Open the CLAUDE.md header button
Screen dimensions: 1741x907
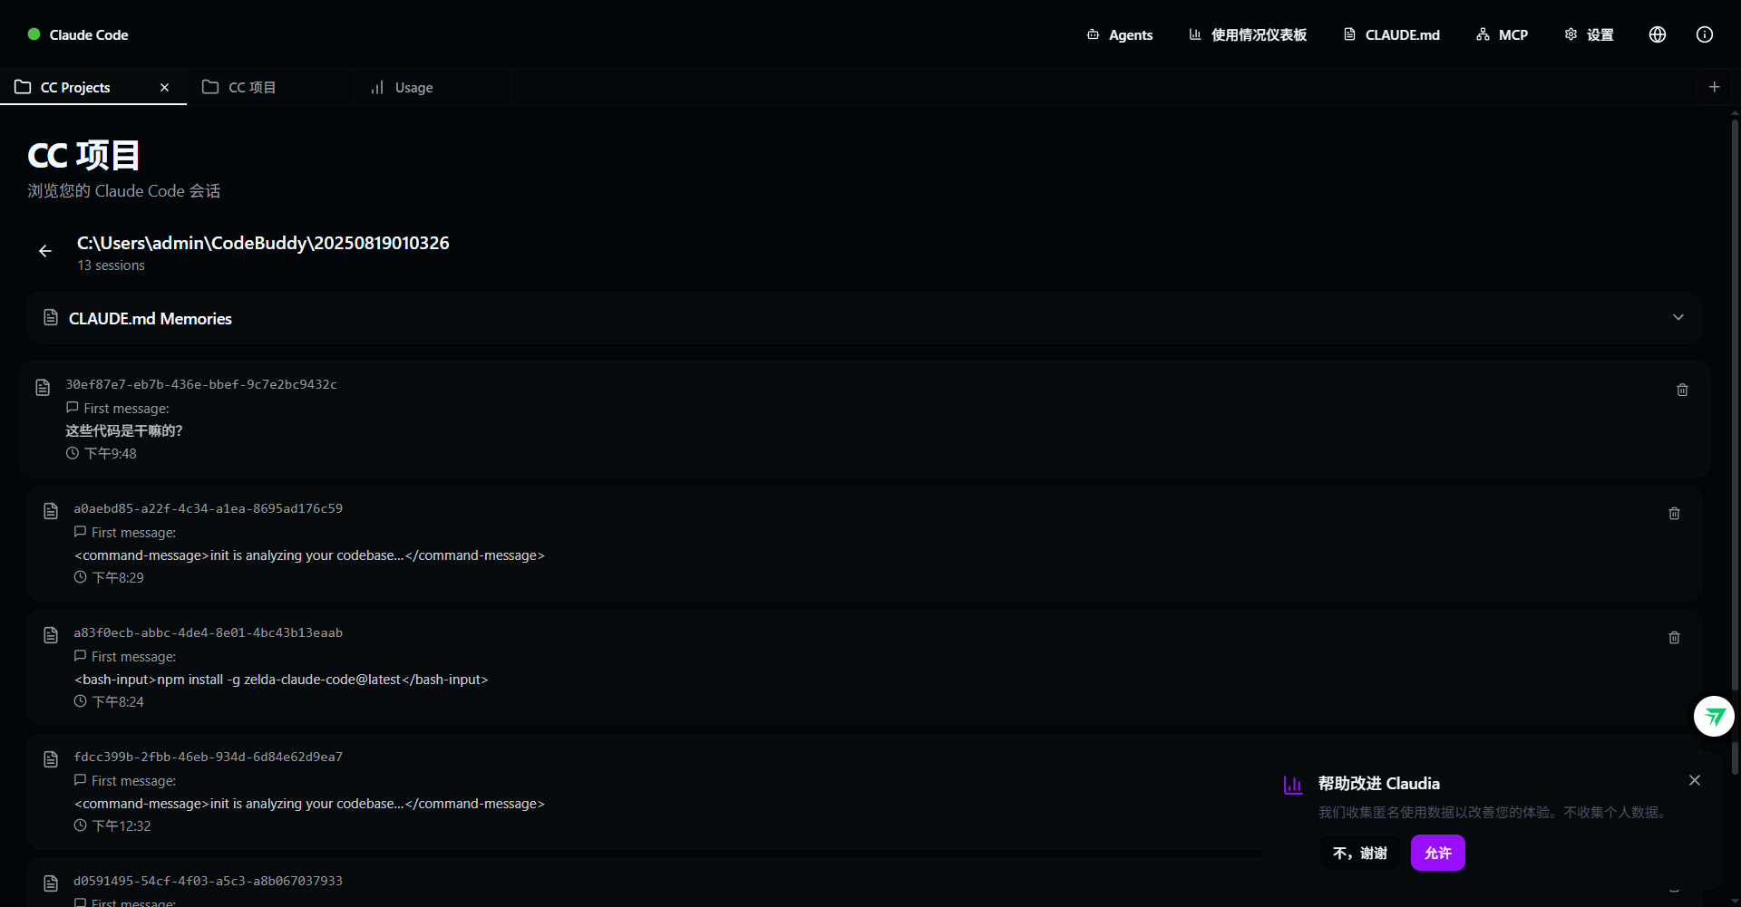(x=1392, y=34)
